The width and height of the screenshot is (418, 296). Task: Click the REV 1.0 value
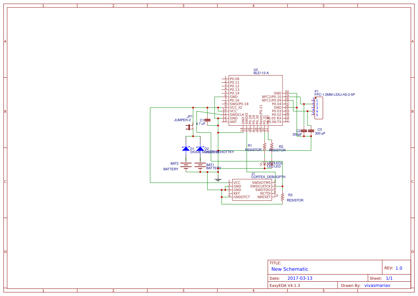tap(398, 267)
